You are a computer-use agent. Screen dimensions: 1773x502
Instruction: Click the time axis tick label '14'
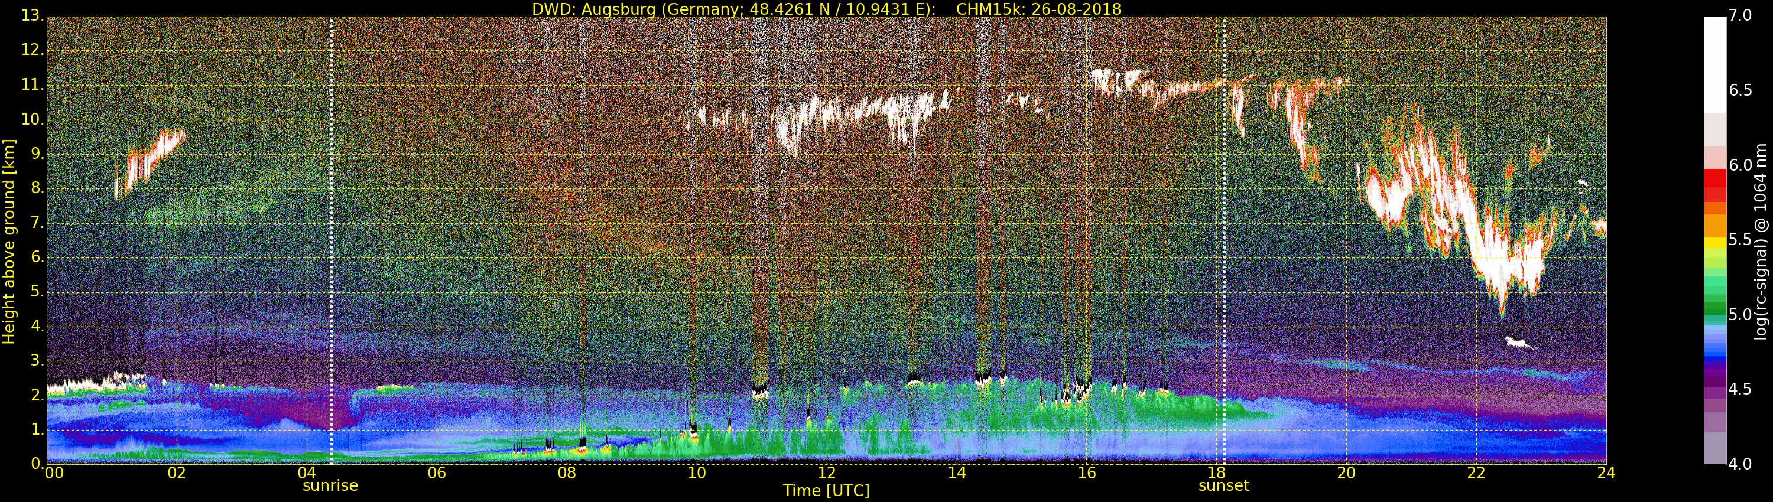point(957,473)
